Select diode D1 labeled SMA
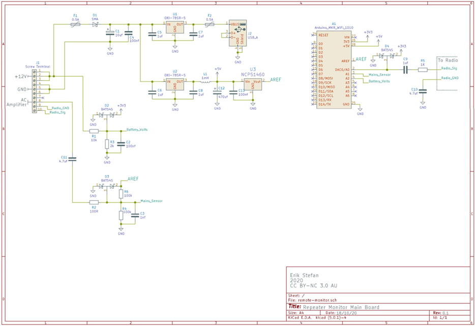This screenshot has width=475, height=326. [x=95, y=23]
